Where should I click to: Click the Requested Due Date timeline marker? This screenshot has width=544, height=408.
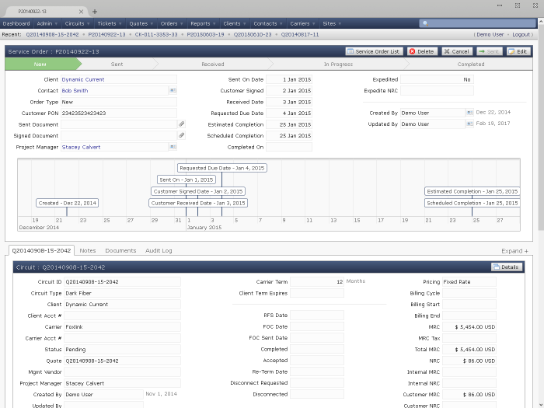(221, 168)
